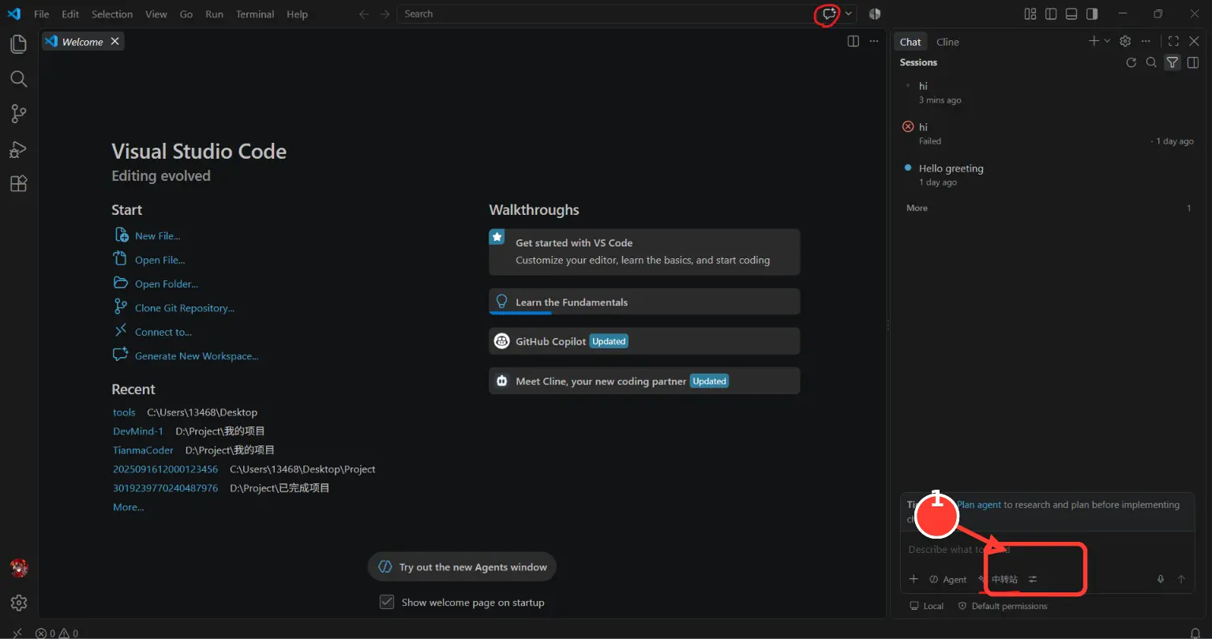Click the Go Back arrow in title bar
The height and width of the screenshot is (639, 1212).
click(364, 13)
